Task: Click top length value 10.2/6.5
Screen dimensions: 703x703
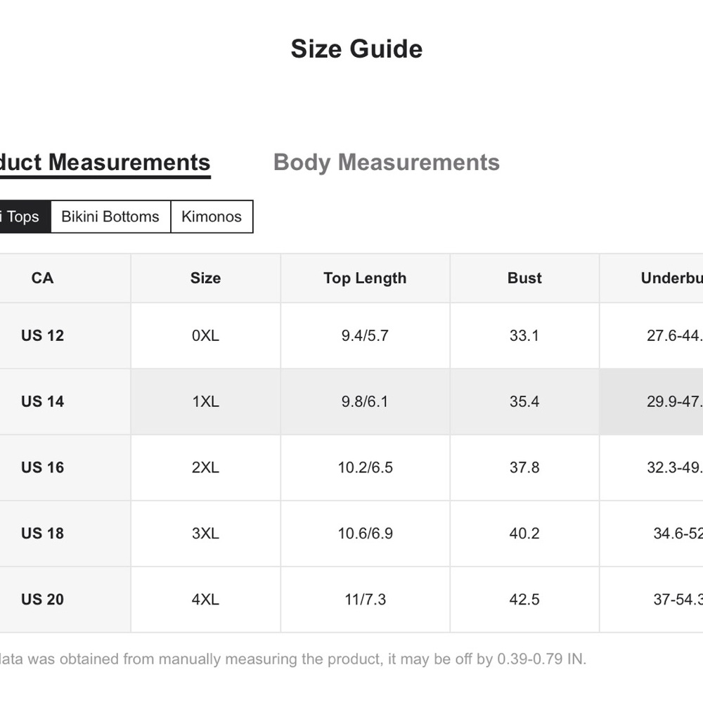Action: point(365,467)
